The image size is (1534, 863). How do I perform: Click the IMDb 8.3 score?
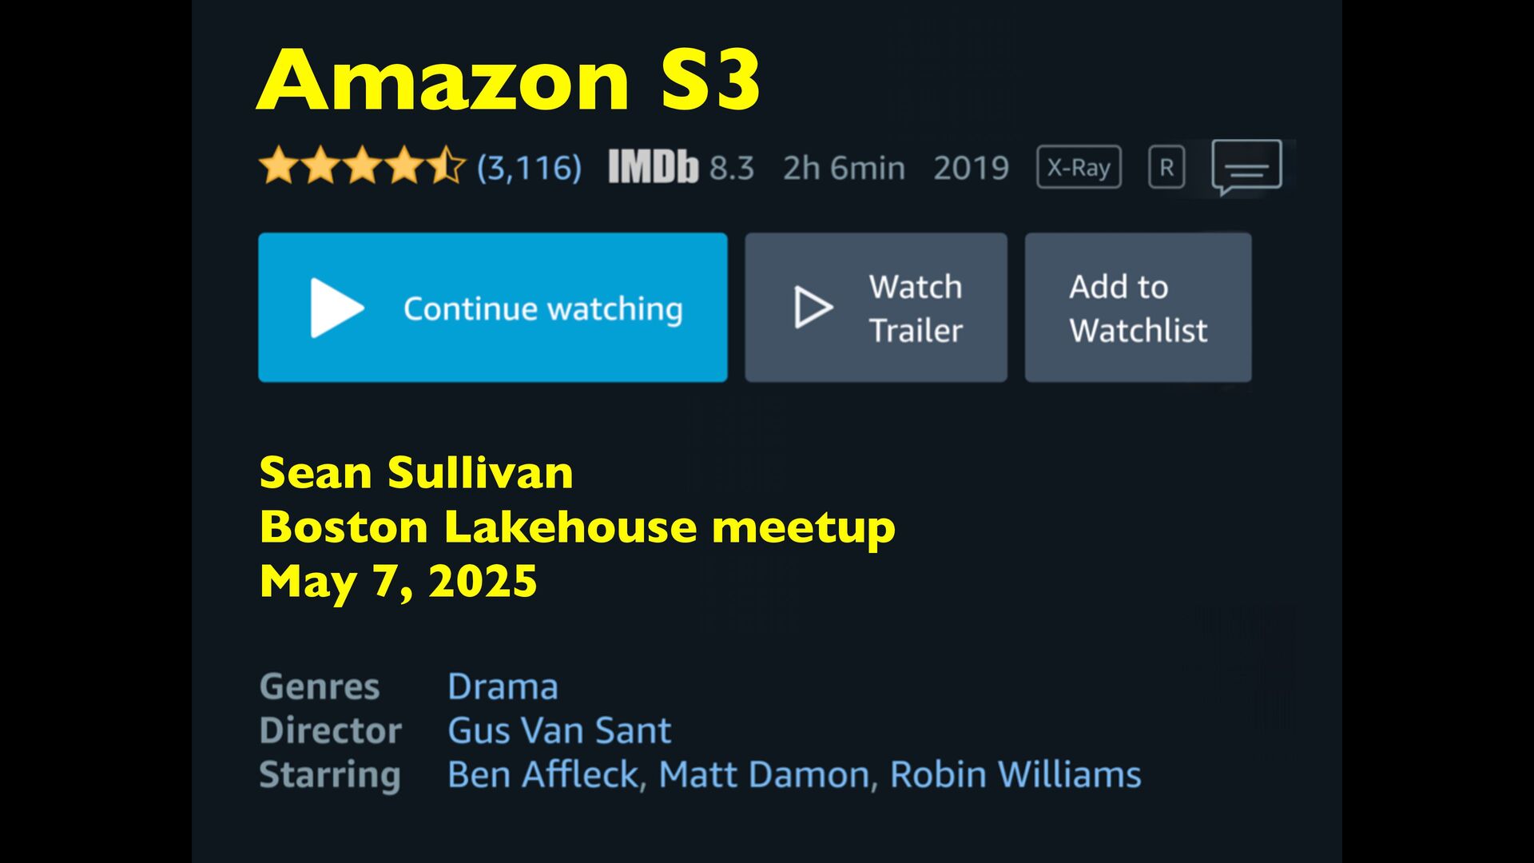tap(731, 168)
